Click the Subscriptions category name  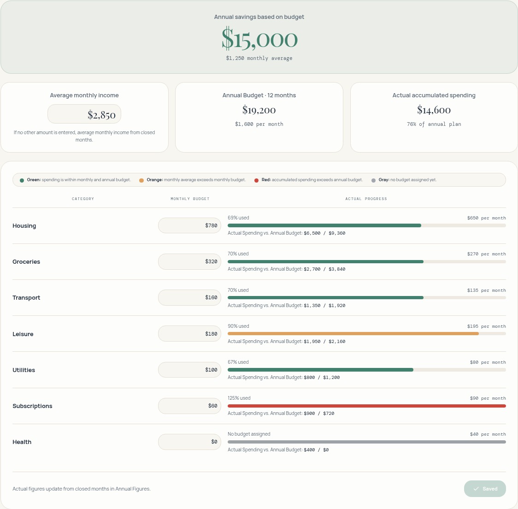(x=32, y=406)
